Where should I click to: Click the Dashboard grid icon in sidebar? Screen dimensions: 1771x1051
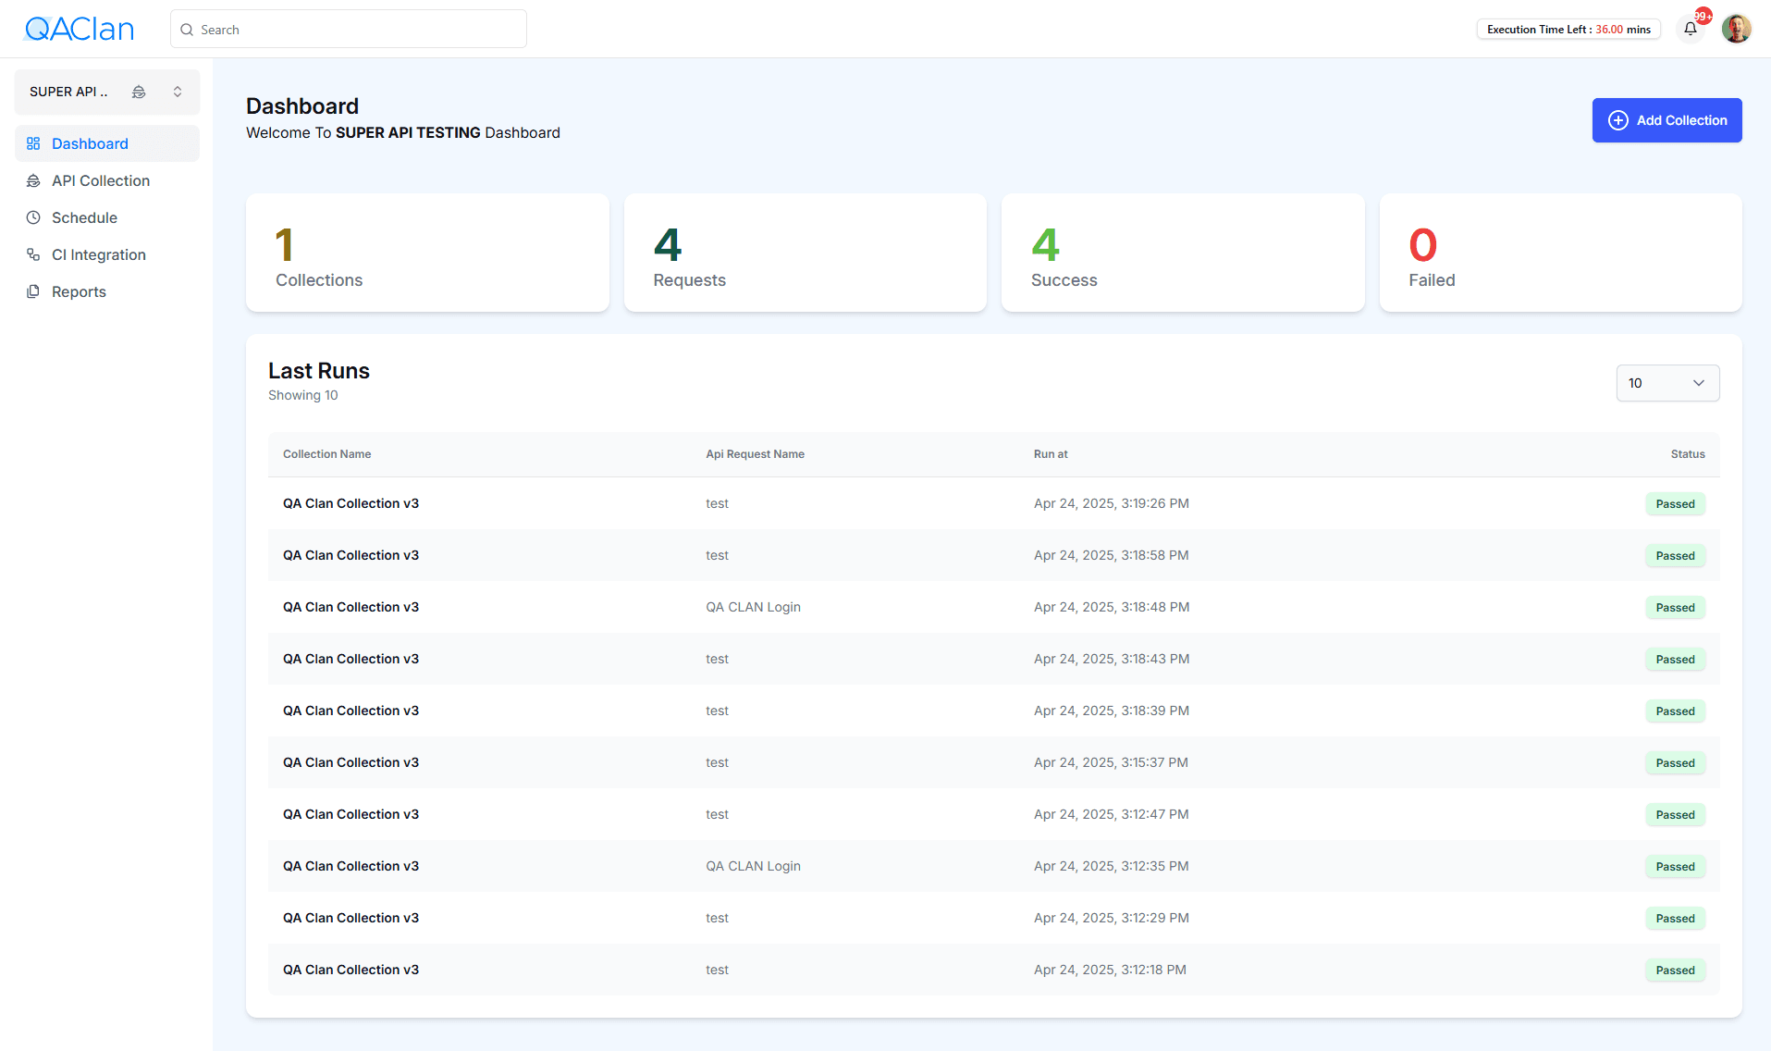33,143
